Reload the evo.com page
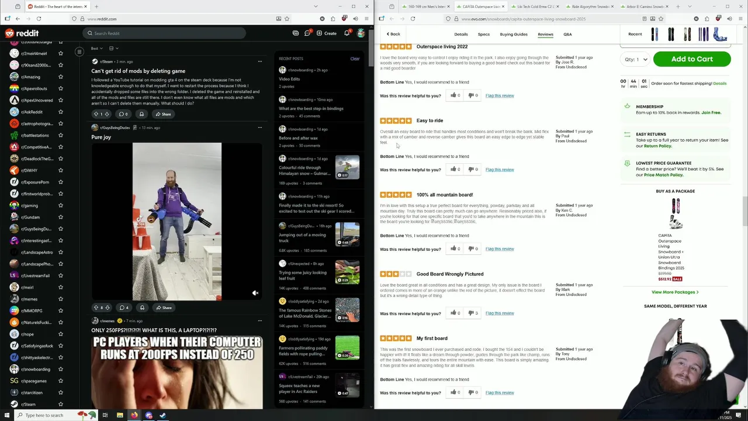This screenshot has height=421, width=748. point(413,19)
